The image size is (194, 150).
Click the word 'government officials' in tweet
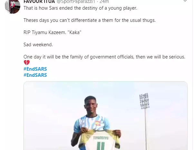coord(112,57)
